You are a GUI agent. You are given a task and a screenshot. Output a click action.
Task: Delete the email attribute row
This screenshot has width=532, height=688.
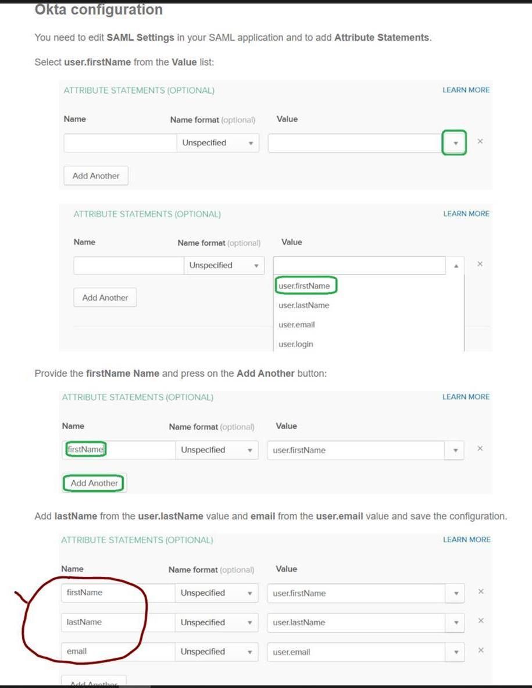[481, 650]
